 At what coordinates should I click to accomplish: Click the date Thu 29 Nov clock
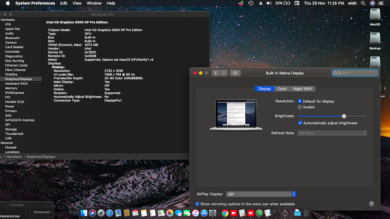tap(324, 3)
